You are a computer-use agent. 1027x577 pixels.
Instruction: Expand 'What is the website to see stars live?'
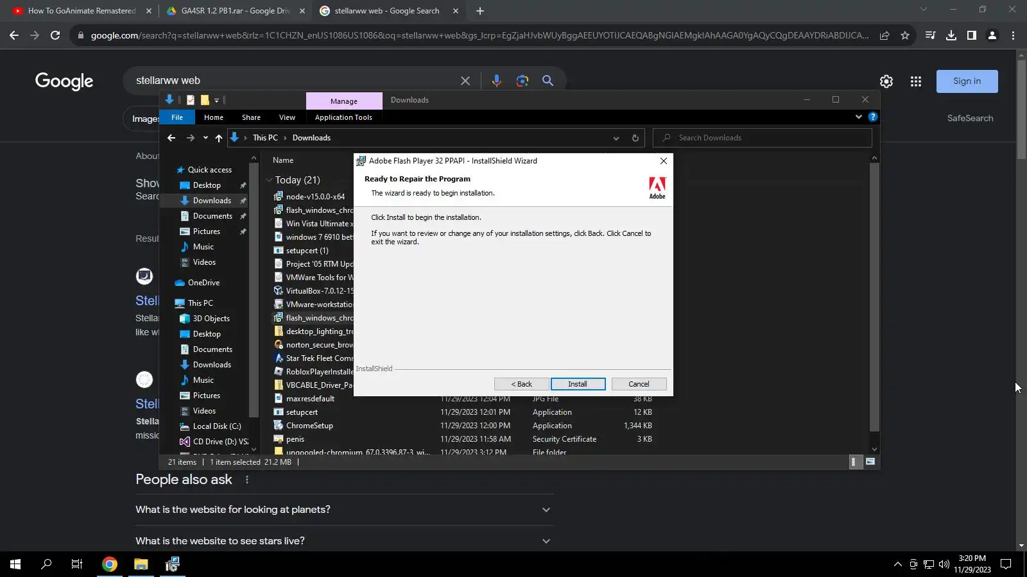343,541
